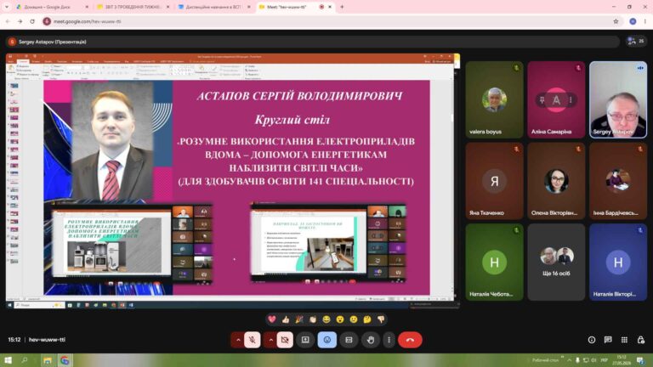Screen dimensions: 653x367
Task: Unmute the microphone in Meet
Action: tap(252, 340)
